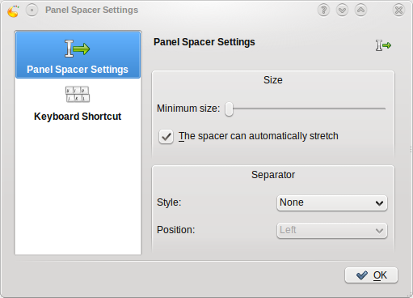Click the flame application icon in the titlebar
413x298 pixels.
pyautogui.click(x=14, y=11)
